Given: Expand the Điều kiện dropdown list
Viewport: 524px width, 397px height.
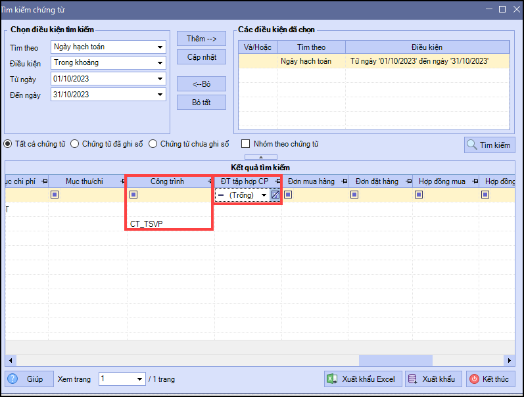Looking at the screenshot, I should click(160, 63).
